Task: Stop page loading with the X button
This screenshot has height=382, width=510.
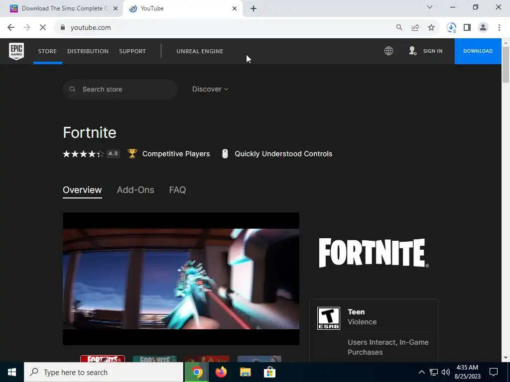Action: (x=43, y=28)
